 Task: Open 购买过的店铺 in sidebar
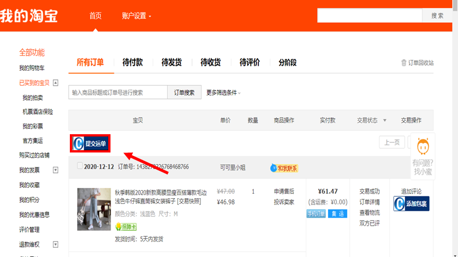[34, 155]
